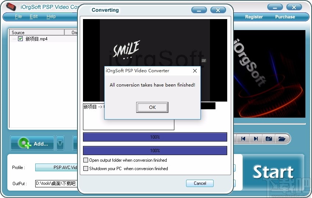Select the 新项目.mp4 file row
312x198 pixels.
point(44,39)
